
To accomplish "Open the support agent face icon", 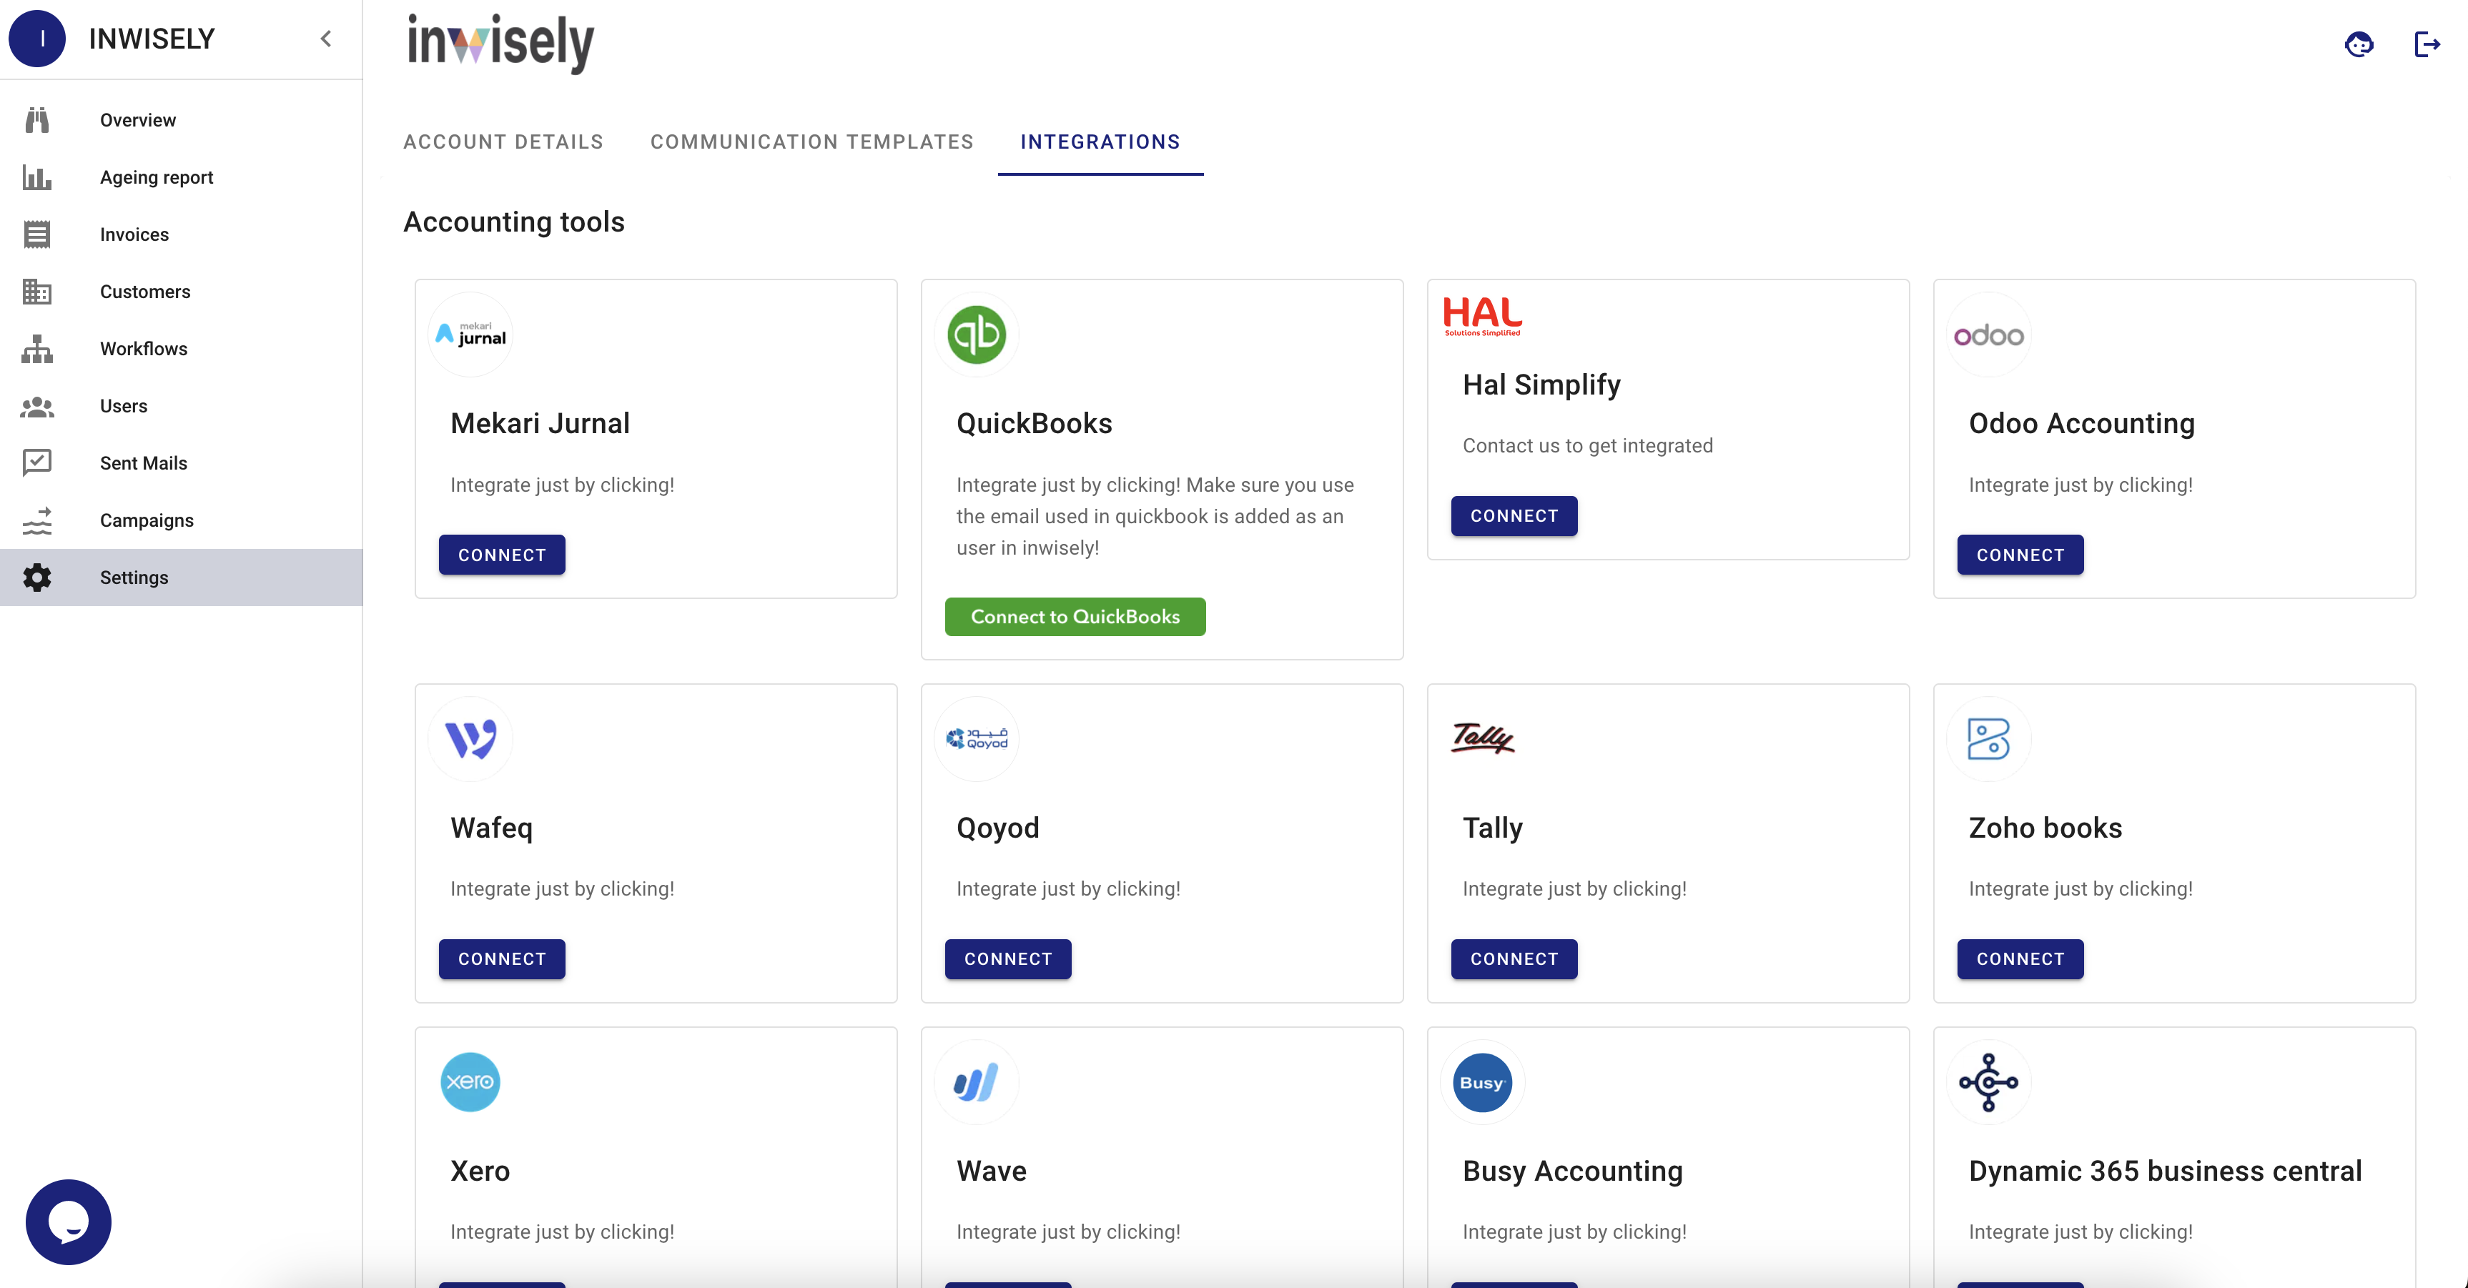I will [2359, 44].
